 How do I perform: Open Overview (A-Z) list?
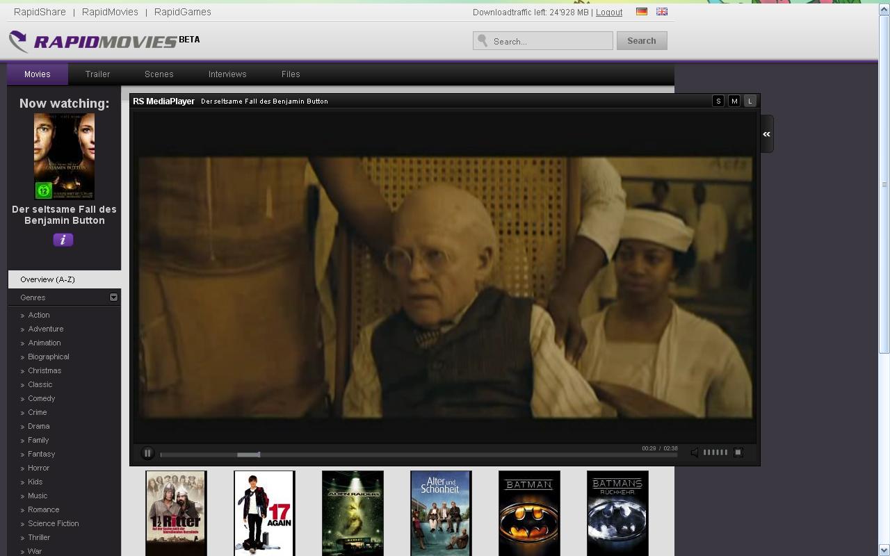(x=65, y=279)
